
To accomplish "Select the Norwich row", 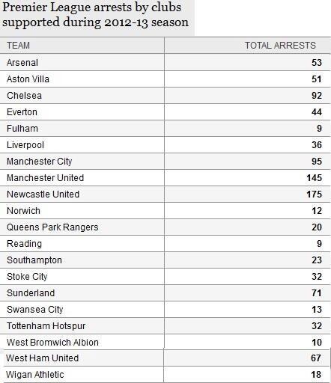I will [165, 211].
